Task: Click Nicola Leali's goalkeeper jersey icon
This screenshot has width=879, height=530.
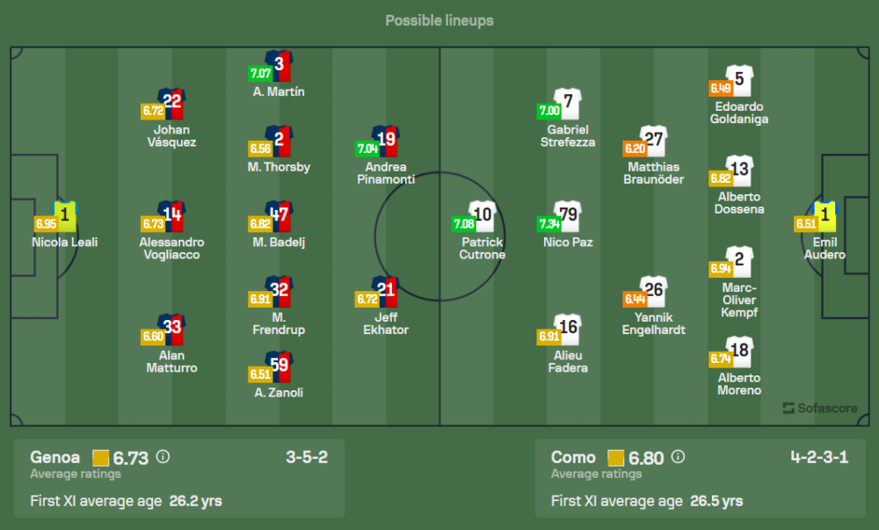Action: [65, 215]
